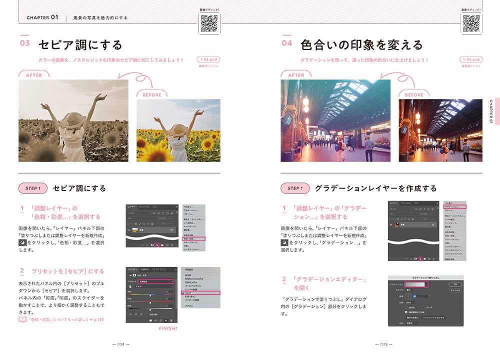Viewport: 500px width, 353px height.
Task: Check the 逆方向 option in gradient fill dialog
Action: pos(406,307)
